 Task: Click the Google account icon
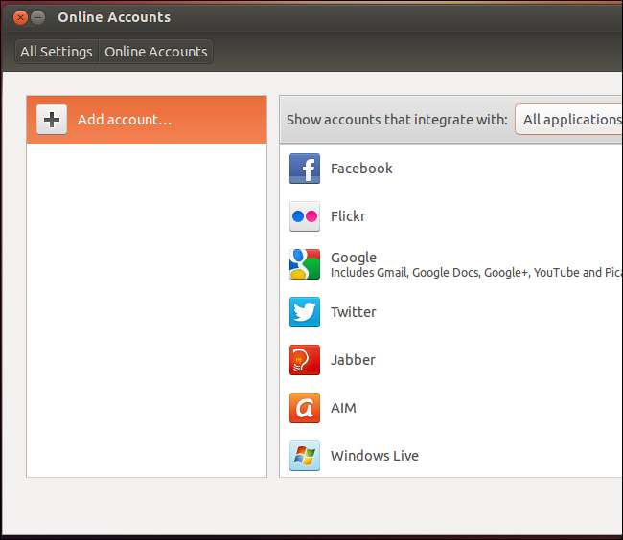click(304, 264)
